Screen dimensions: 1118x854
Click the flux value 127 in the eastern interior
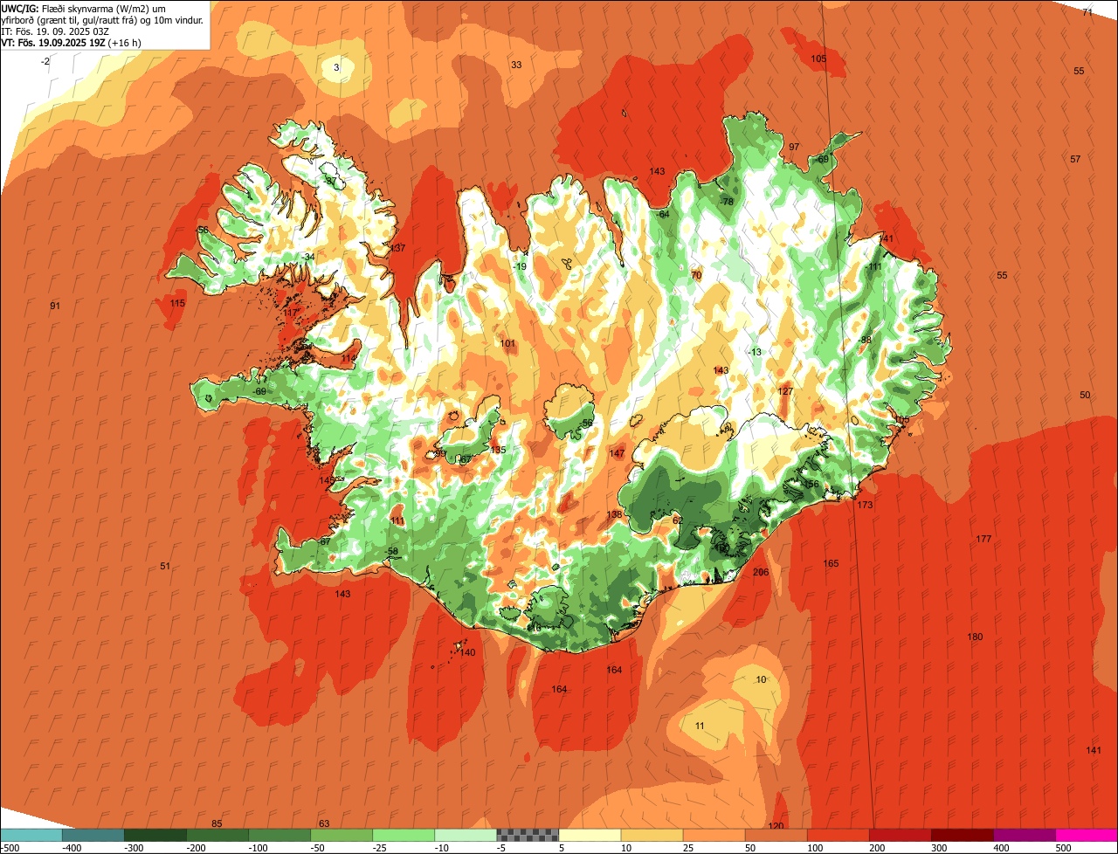pyautogui.click(x=785, y=391)
